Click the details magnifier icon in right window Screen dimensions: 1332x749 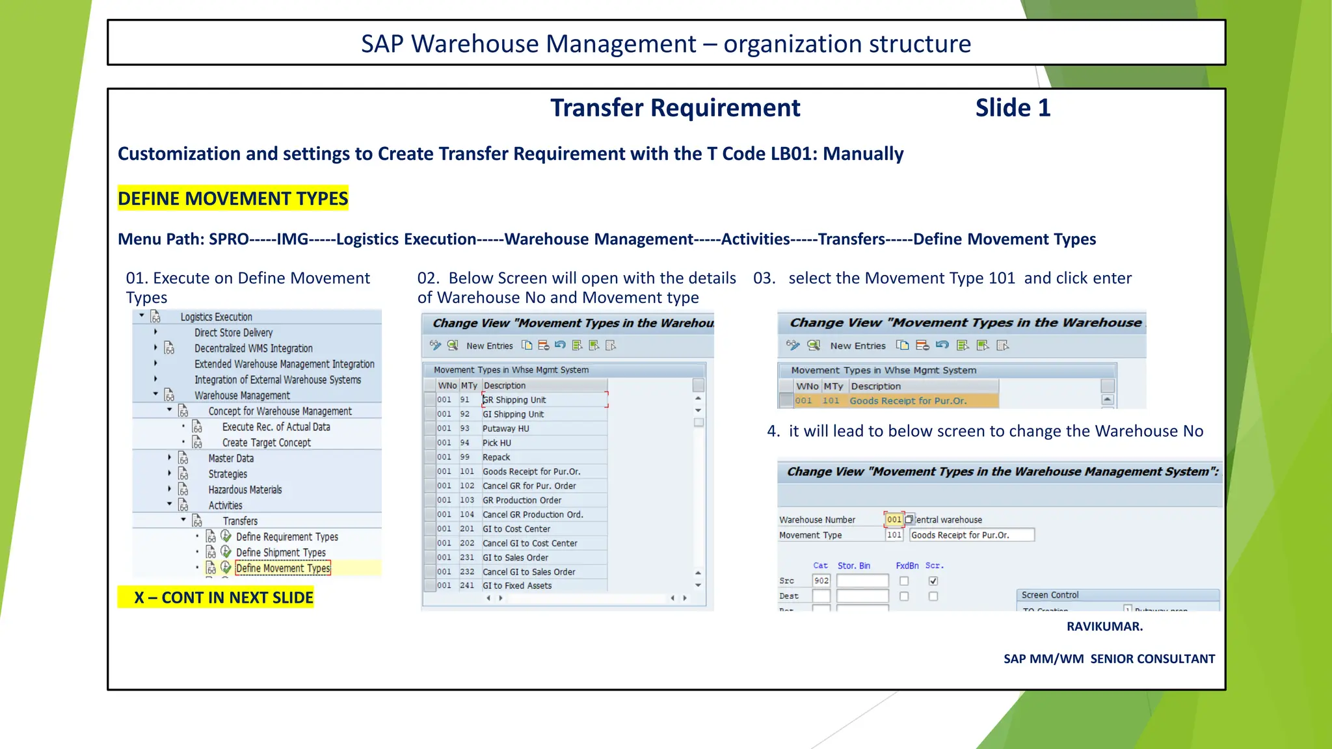[x=814, y=345]
